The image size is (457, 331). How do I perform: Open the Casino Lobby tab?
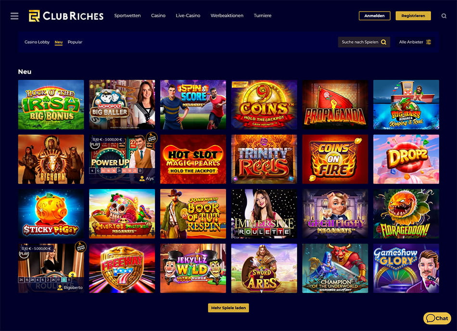click(37, 42)
